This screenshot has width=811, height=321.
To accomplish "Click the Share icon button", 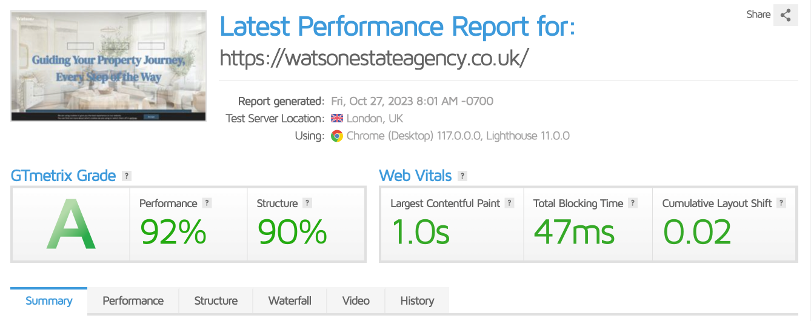I will [786, 15].
